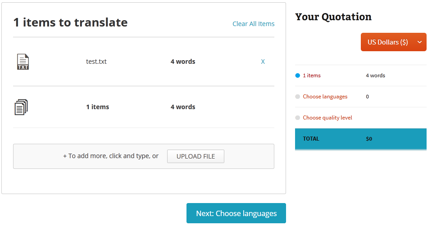The image size is (441, 230).
Task: Open the 1 items quotation step
Action: coord(312,75)
